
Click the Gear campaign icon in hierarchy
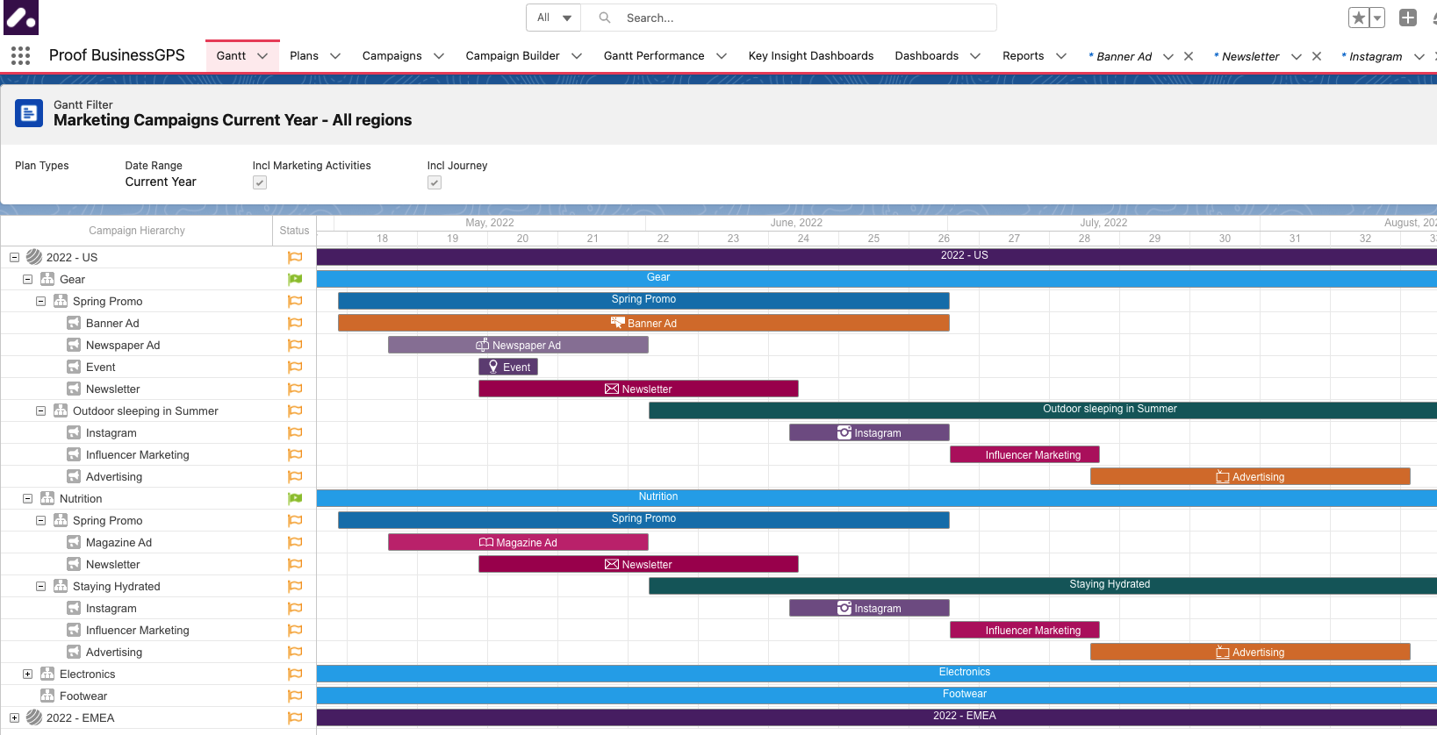coord(47,279)
